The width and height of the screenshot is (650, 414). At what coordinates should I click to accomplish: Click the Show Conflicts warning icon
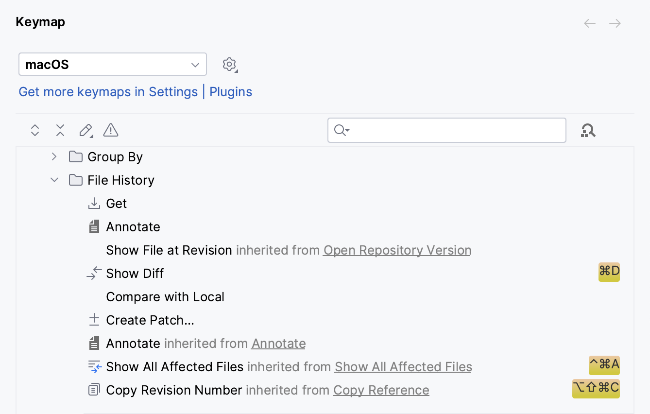111,130
